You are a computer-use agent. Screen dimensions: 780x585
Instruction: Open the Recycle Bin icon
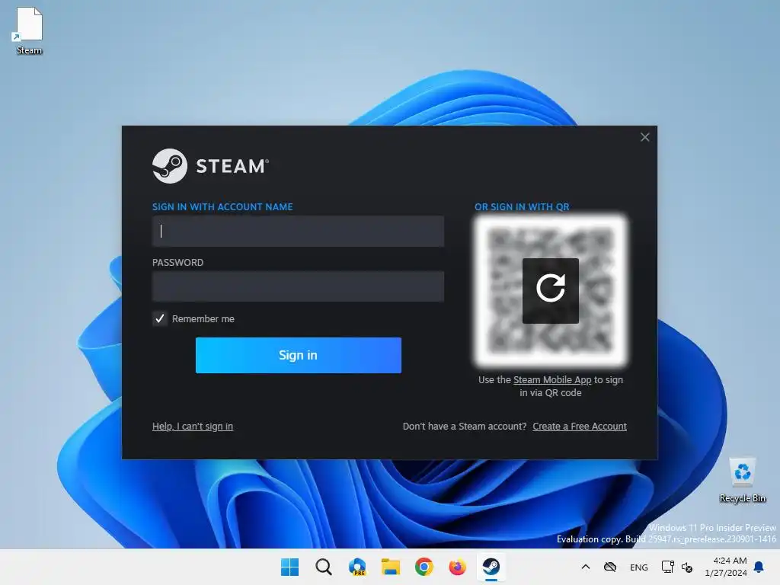(x=742, y=480)
